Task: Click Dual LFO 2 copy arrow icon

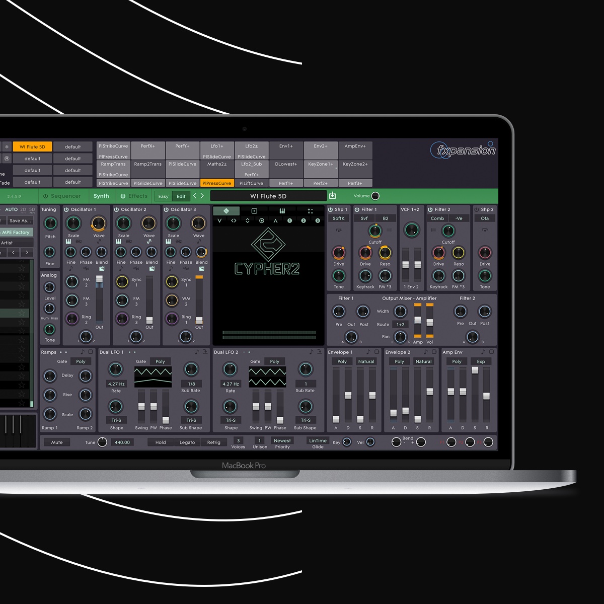Action: pos(319,352)
